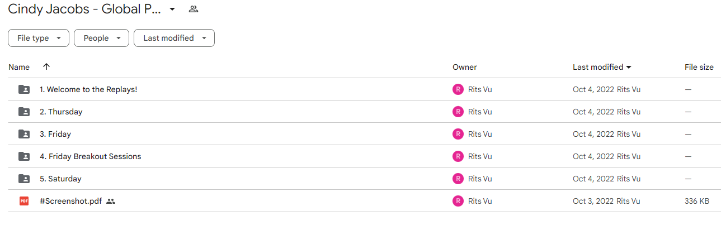
Task: Select the #Screenshot.pdf file name
Action: point(71,201)
